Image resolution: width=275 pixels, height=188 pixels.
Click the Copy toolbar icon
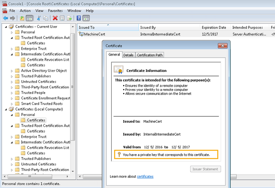(x=45, y=18)
